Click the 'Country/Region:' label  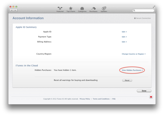pos(44,54)
